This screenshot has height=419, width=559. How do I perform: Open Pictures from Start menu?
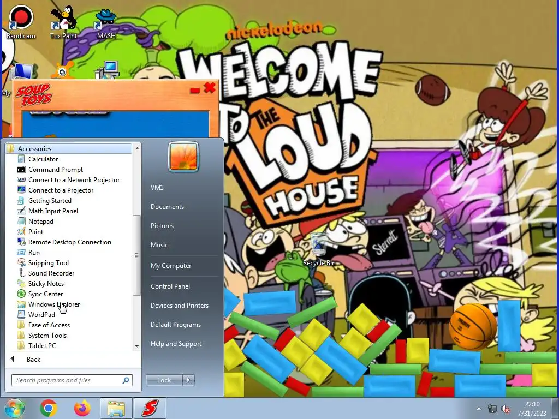tap(162, 225)
